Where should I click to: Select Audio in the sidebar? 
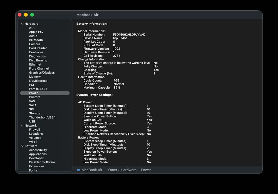(33, 36)
